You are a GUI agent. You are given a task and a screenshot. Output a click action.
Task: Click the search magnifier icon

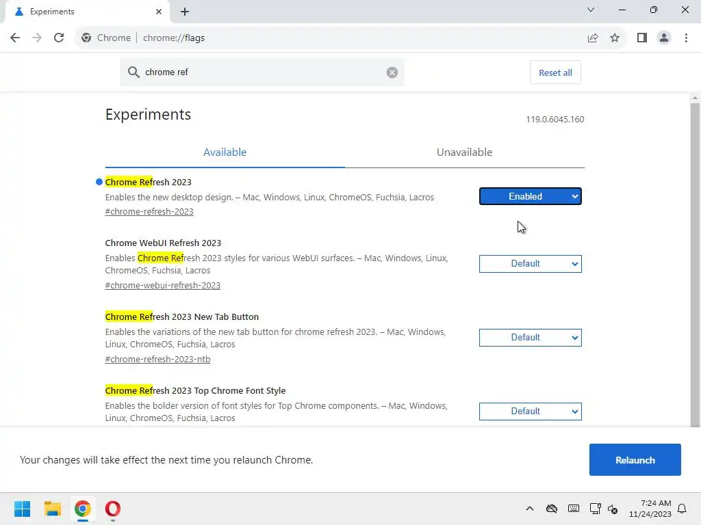(133, 72)
